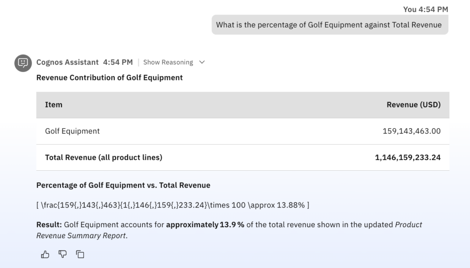470x268 pixels.
Task: Click the 159,143,463.00 revenue value
Action: 411,131
